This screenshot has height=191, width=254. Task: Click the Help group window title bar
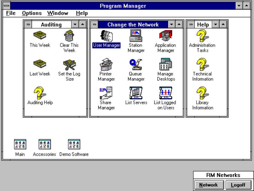pos(203,24)
